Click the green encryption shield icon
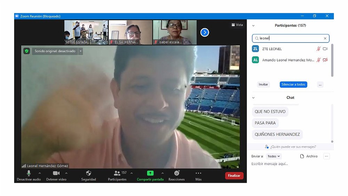 pyautogui.click(x=27, y=51)
